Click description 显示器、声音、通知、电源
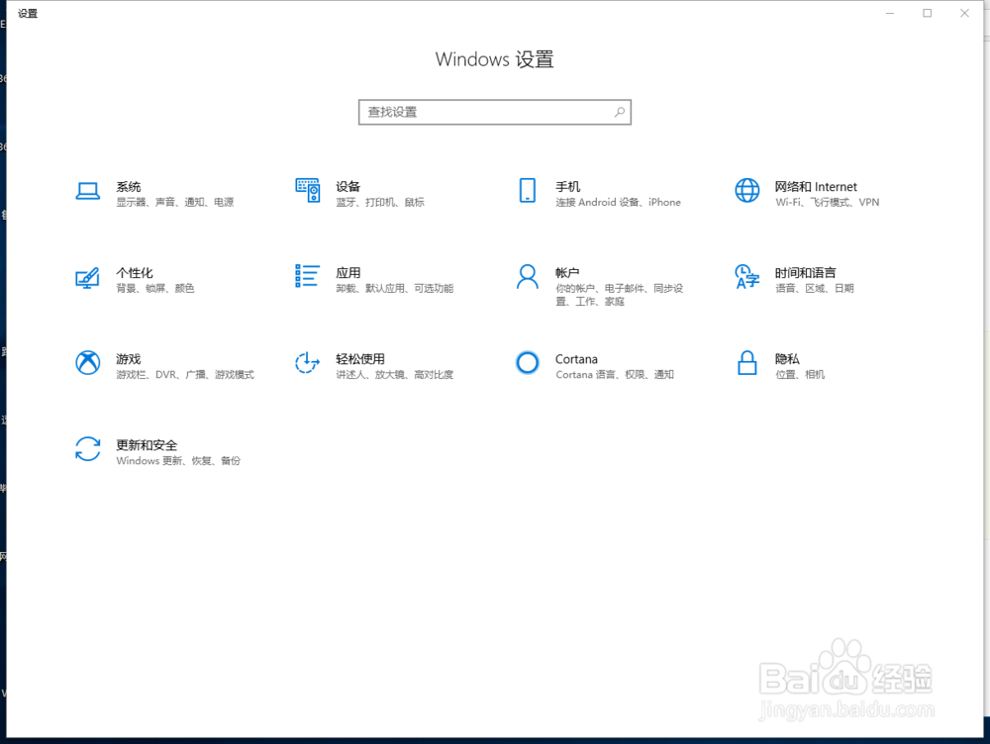 pos(175,202)
